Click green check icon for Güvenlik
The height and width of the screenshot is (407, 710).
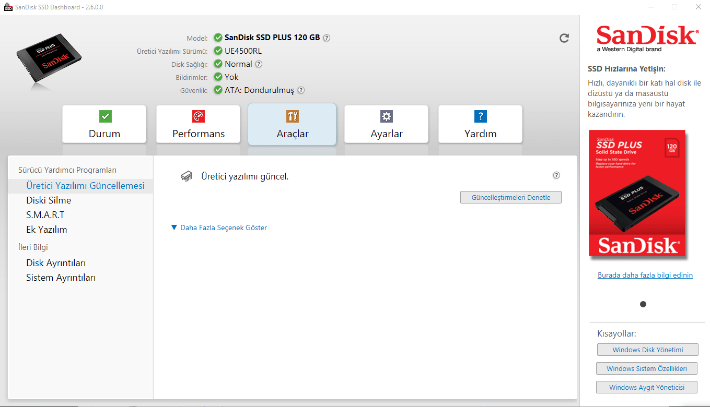point(218,90)
